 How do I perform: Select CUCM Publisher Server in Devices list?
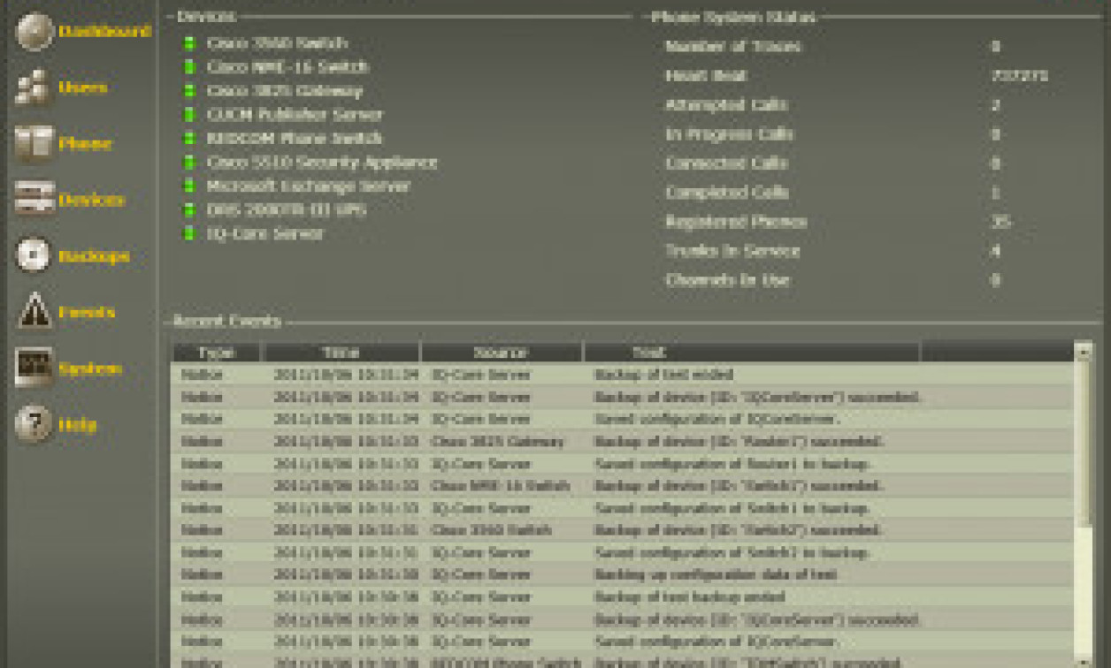(x=294, y=115)
